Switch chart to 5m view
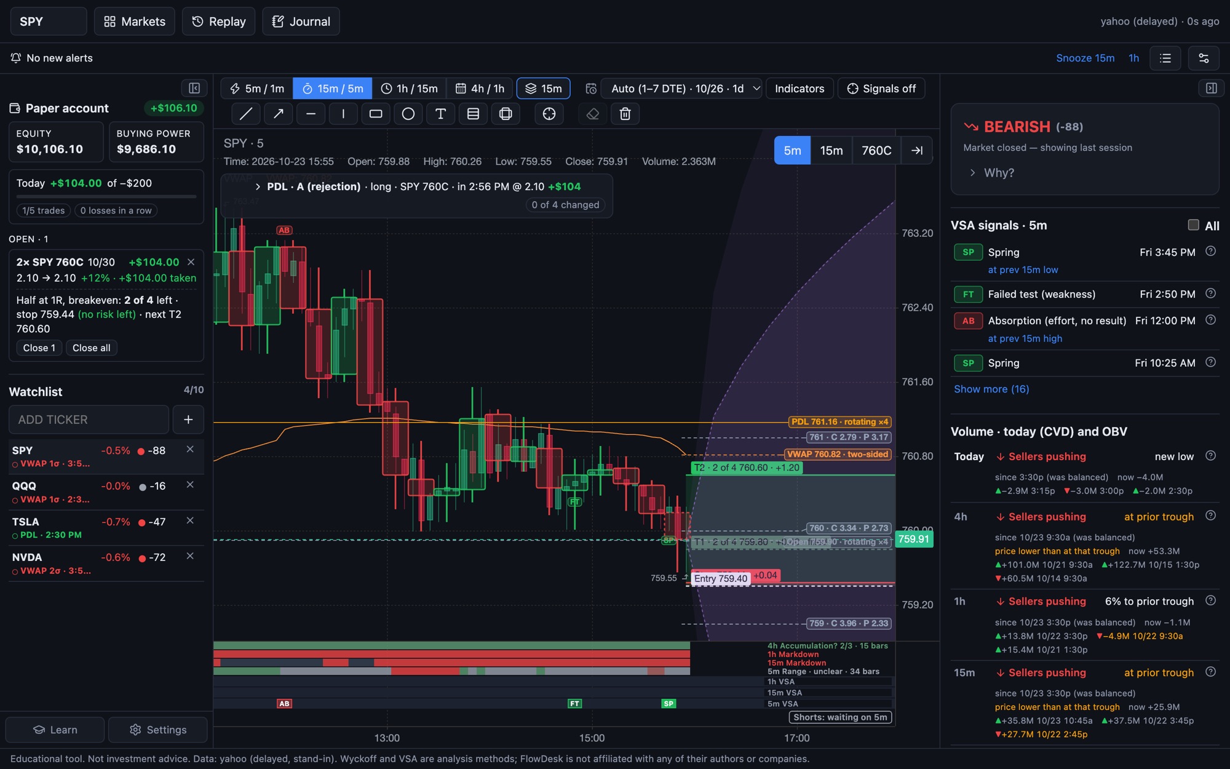This screenshot has width=1230, height=769. pos(792,150)
